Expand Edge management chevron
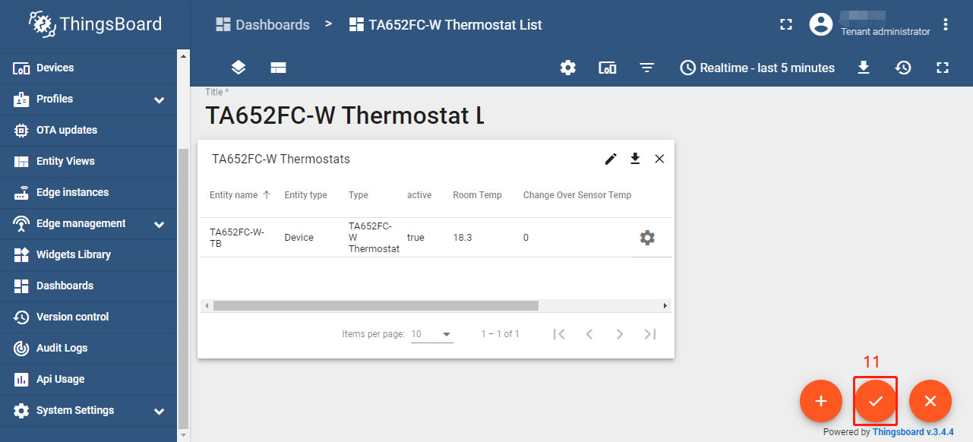Screen dimensions: 973x442 (x=159, y=224)
